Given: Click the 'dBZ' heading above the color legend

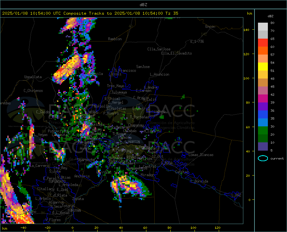Looking at the screenshot, I should 270,16.
